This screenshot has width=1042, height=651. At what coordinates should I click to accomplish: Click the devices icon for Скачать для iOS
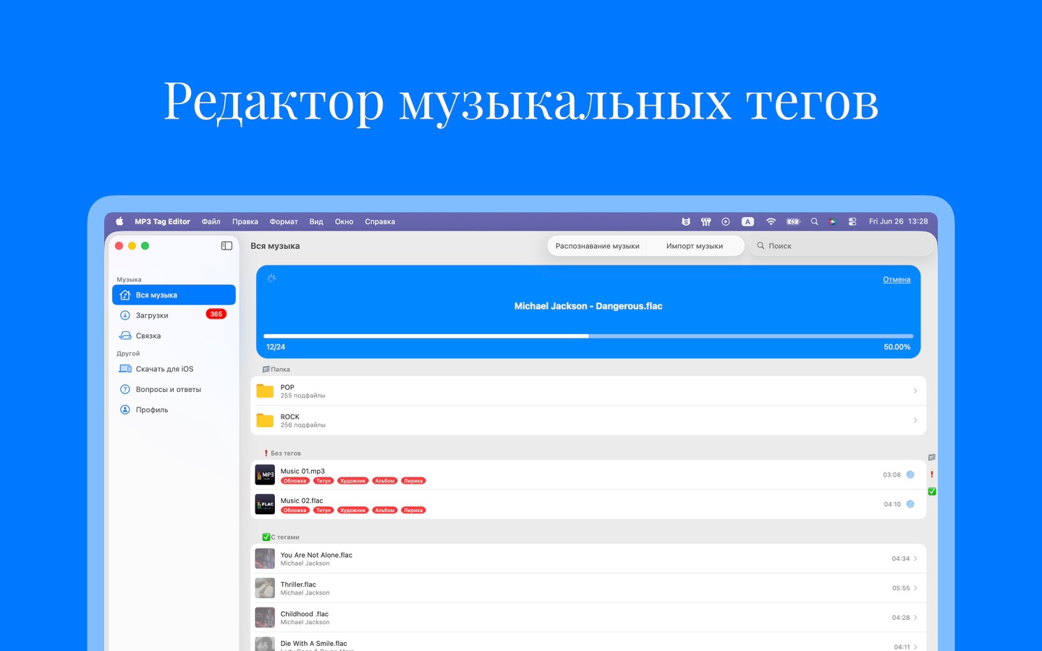(x=125, y=369)
